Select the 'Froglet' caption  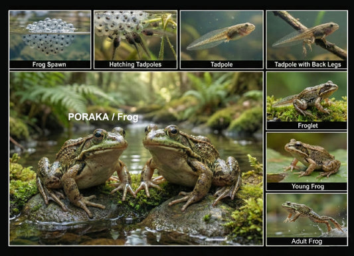[308, 125]
